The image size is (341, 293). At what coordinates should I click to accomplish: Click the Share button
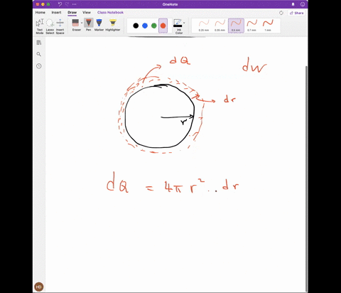(296, 13)
